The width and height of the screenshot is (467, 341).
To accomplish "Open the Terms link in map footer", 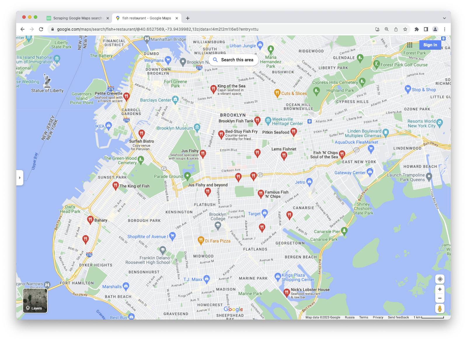I will [364, 317].
